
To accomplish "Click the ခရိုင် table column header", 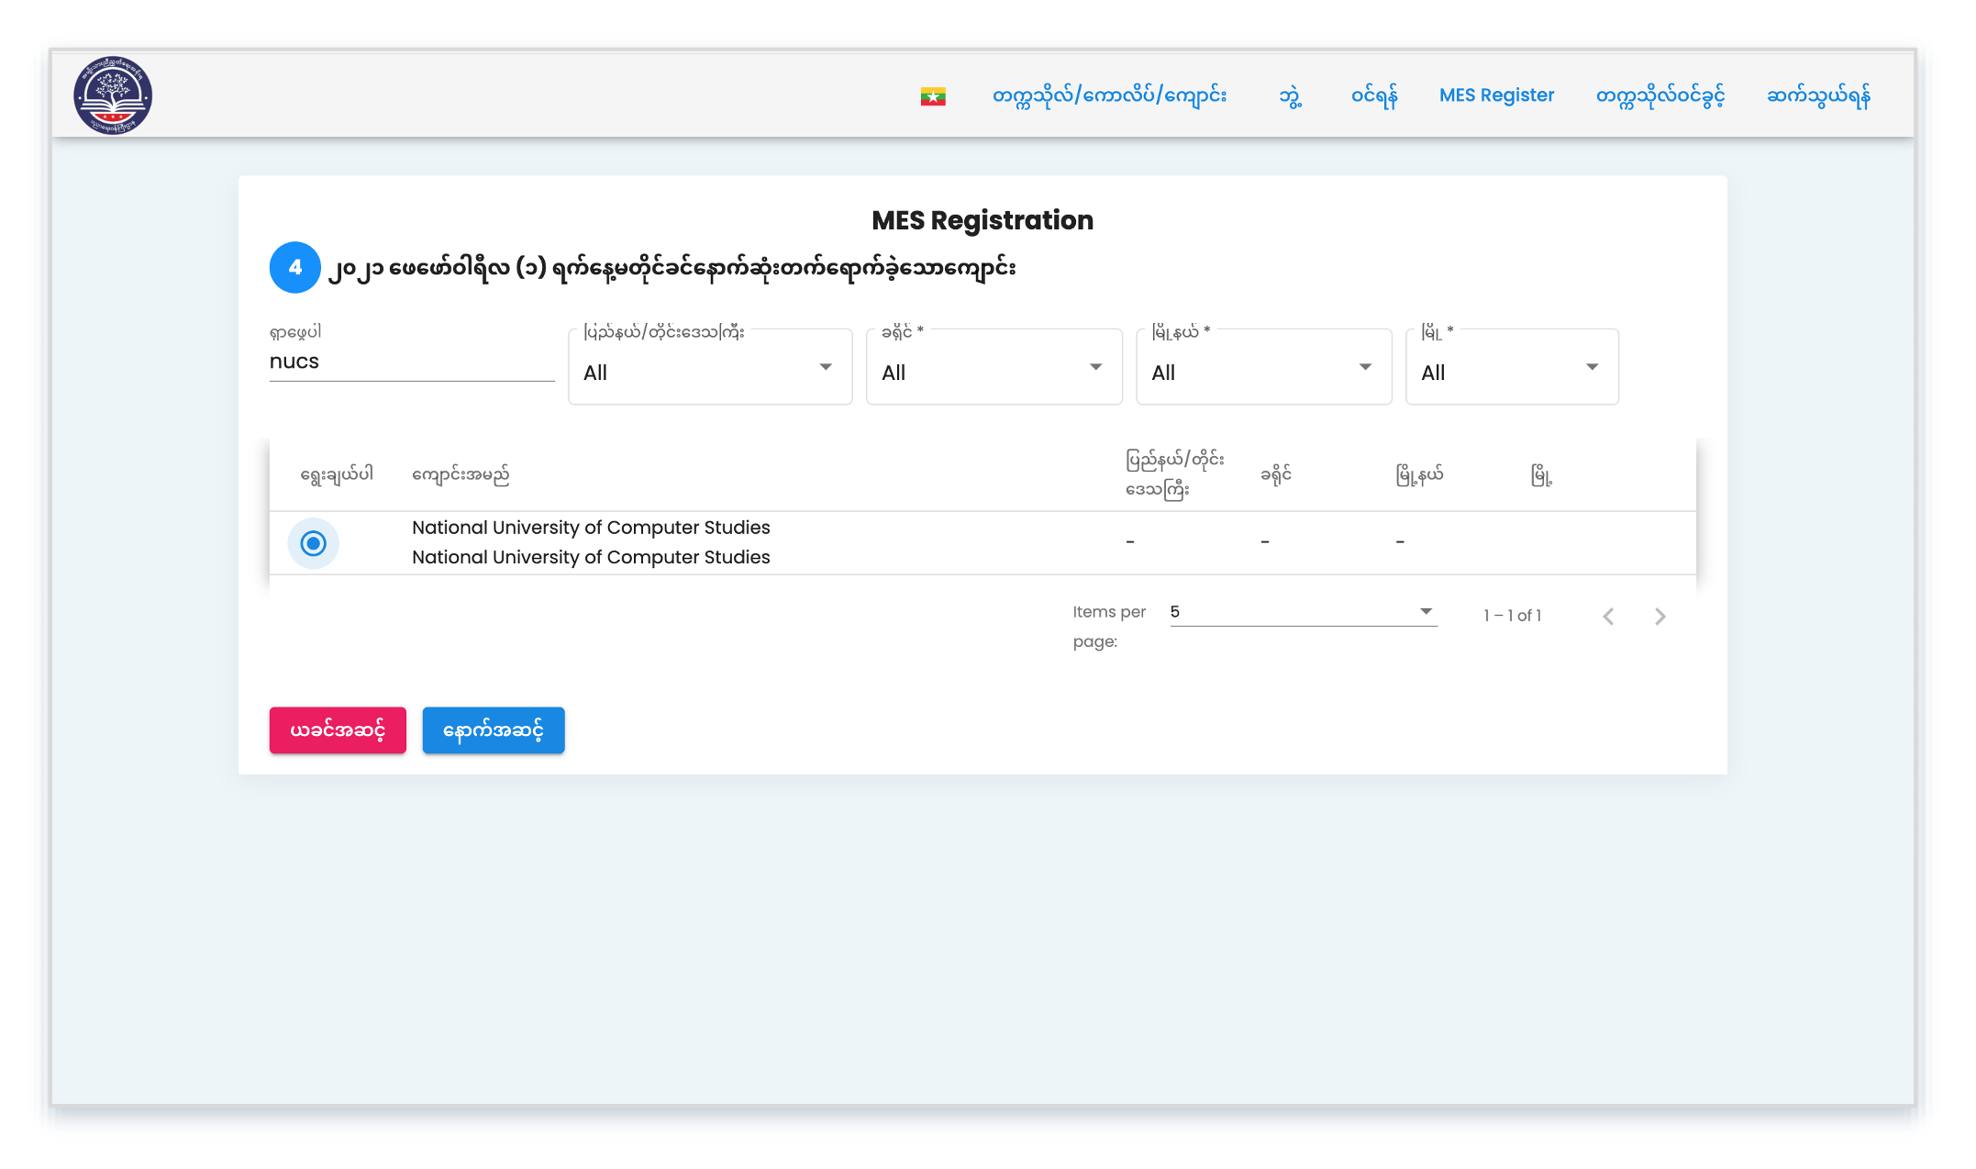I will click(x=1276, y=474).
